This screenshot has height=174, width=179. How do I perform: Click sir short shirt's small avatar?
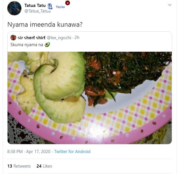point(13,37)
